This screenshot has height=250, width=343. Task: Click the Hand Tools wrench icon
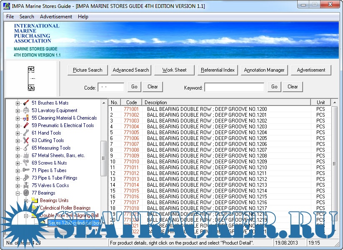pyautogui.click(x=26, y=133)
